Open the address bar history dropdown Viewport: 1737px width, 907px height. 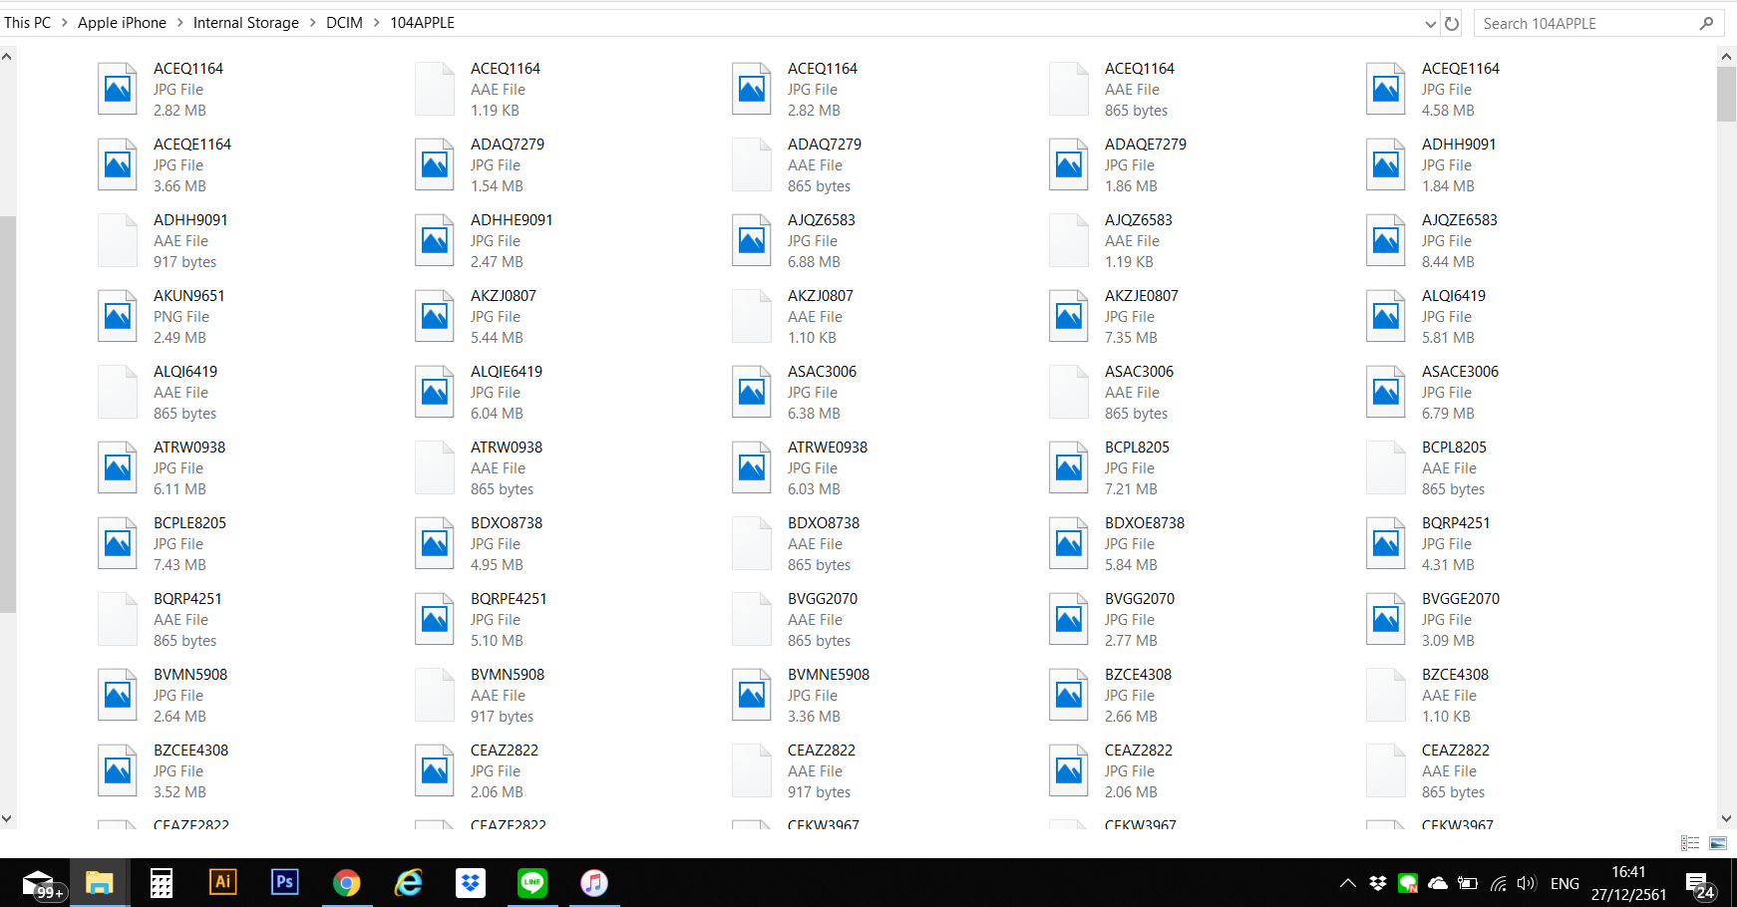pyautogui.click(x=1431, y=24)
